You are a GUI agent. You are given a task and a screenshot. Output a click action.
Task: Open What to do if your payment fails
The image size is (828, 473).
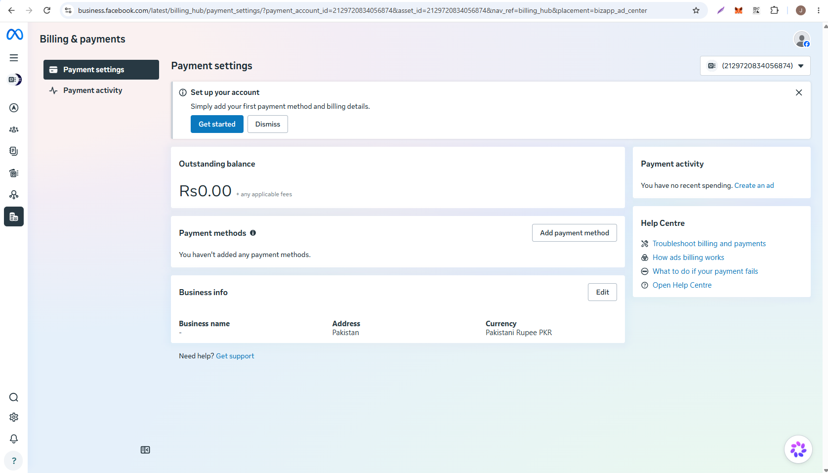[x=705, y=271]
